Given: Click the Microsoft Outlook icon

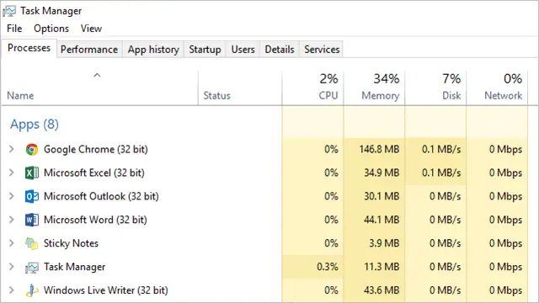Looking at the screenshot, I should [32, 196].
